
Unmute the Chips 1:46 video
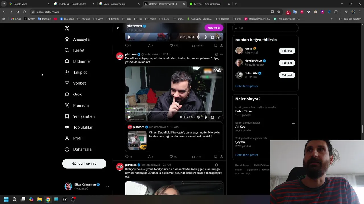[198, 117]
